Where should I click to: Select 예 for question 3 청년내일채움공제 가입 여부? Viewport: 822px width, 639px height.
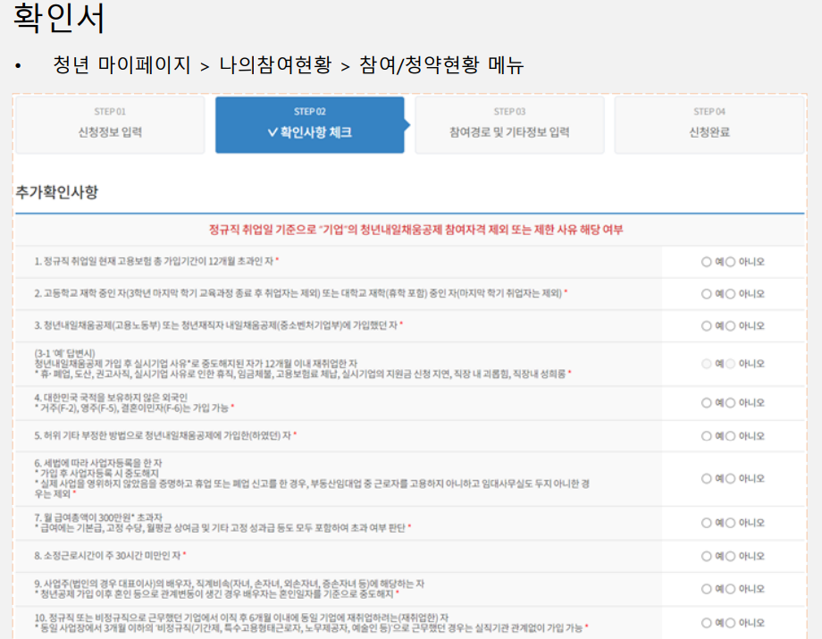[706, 324]
